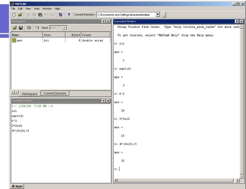
Task: Select 4*(5+19)/3 in Command History
Action: 20,131
